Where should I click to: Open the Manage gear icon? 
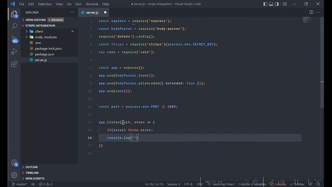pyautogui.click(x=14, y=175)
